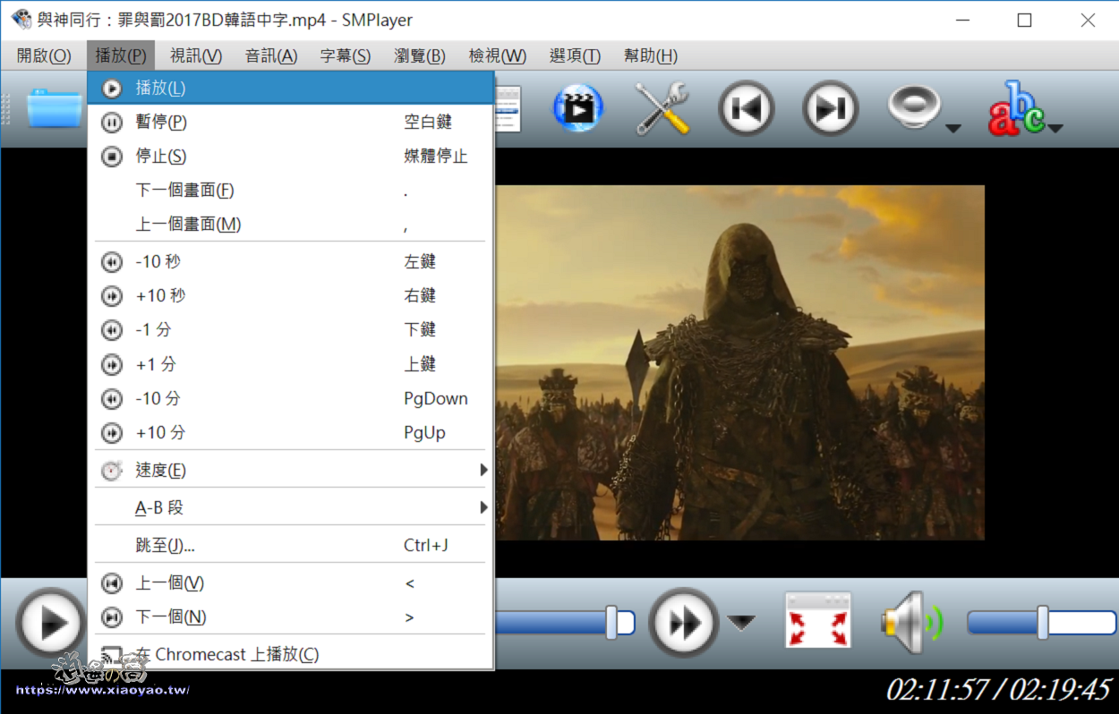Choose -10 分 rewind entry
The height and width of the screenshot is (714, 1119).
click(291, 398)
